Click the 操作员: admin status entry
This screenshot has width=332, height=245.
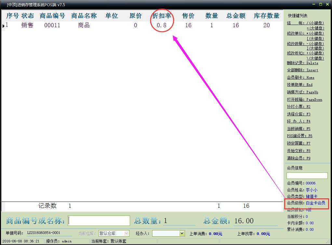coord(59,241)
